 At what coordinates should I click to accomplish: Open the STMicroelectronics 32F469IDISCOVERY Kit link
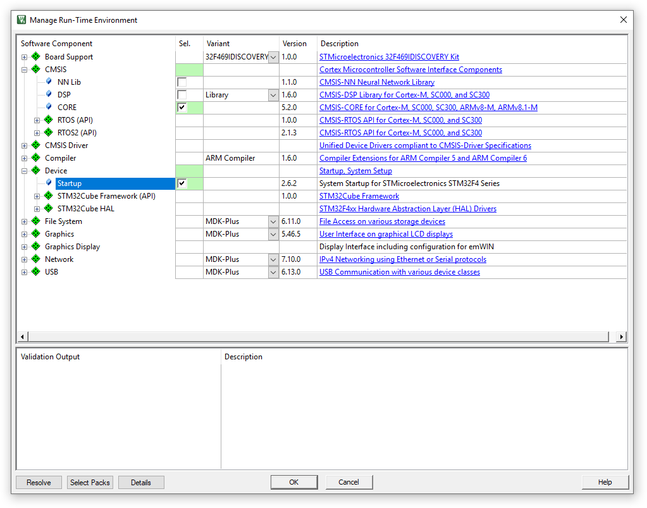tap(389, 57)
